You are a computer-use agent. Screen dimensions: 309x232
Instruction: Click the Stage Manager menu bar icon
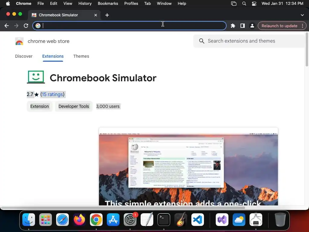click(234, 4)
